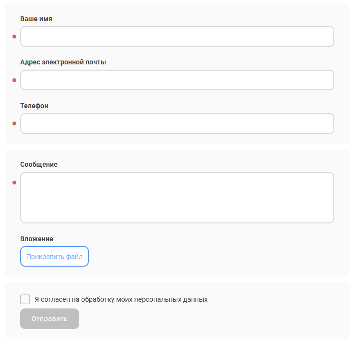Click the 'Отправить' submit button
Image resolution: width=354 pixels, height=344 pixels.
point(49,319)
